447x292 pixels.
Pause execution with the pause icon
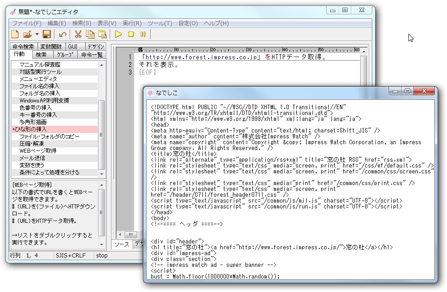[143, 35]
